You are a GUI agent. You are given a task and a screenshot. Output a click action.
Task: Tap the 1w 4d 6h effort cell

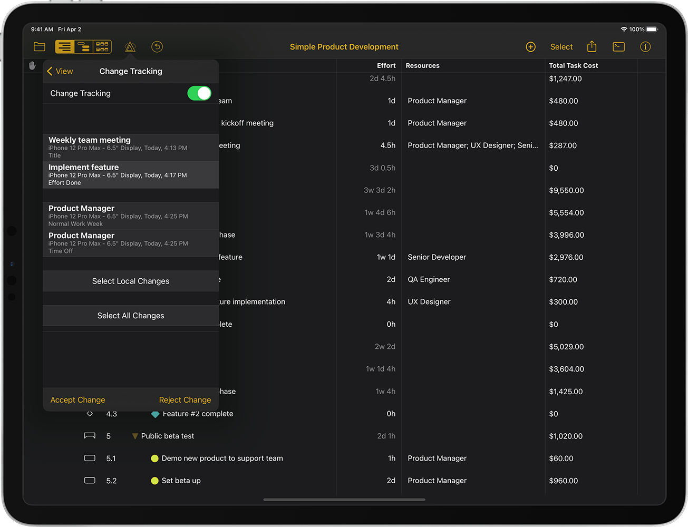pos(380,212)
